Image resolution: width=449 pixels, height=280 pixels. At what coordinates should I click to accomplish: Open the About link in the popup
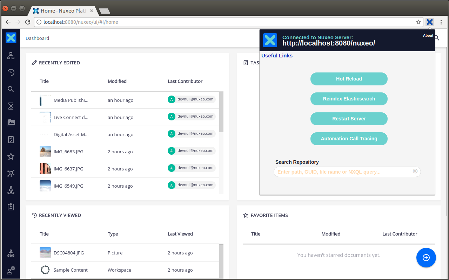pos(428,35)
